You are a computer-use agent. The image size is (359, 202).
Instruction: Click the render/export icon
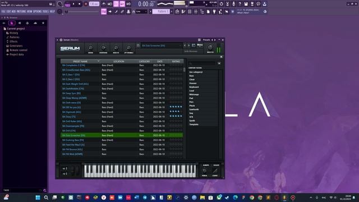[x=252, y=4]
